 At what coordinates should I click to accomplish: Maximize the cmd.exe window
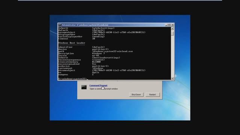(169, 25)
